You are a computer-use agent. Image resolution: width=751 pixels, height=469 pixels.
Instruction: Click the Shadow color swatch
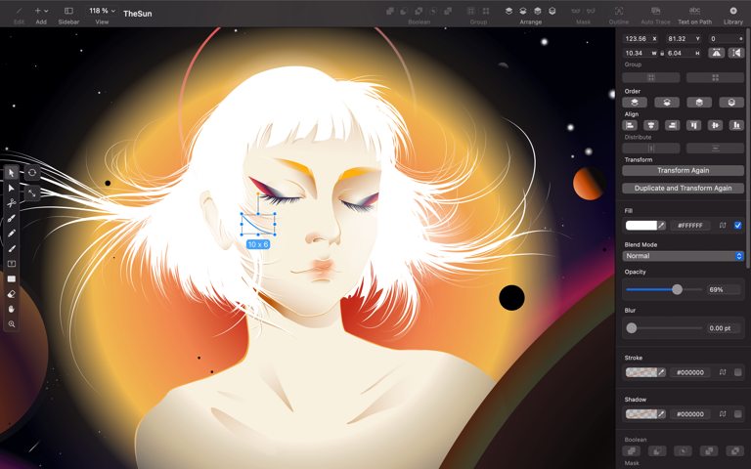tap(641, 414)
